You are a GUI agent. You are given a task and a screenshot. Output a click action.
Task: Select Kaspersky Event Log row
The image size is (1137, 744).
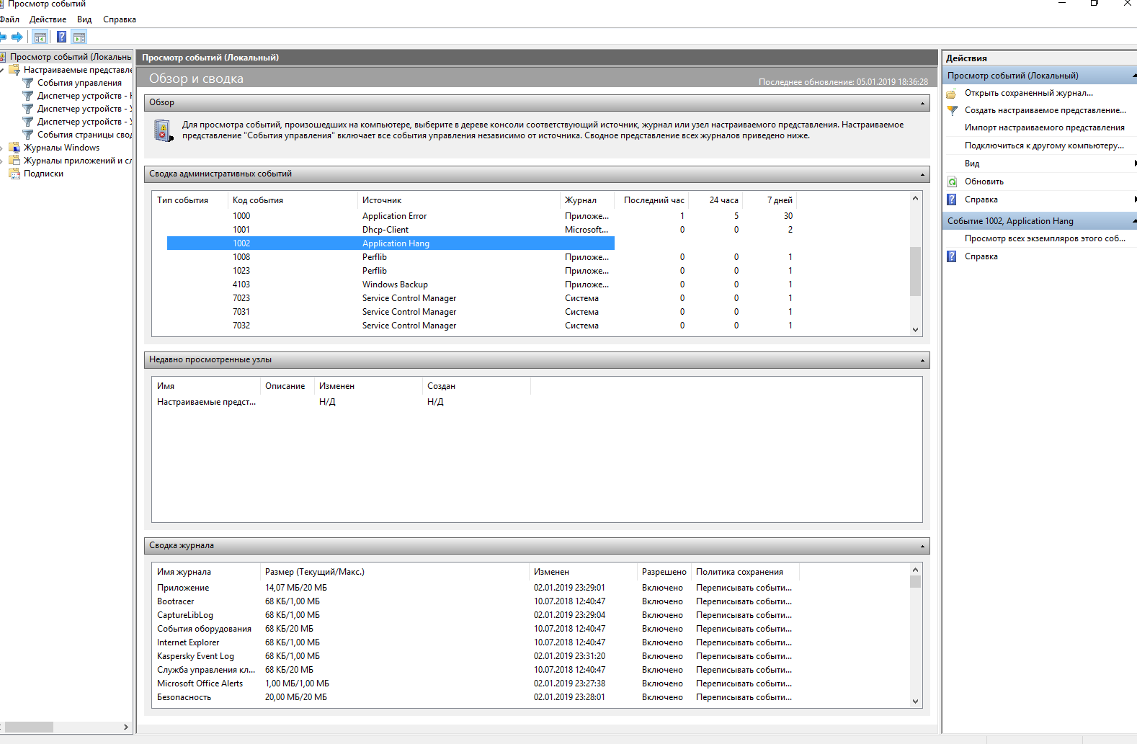[474, 656]
